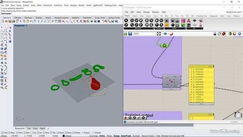Toggle the End osnap checkbox
243x137 pixels.
[x=3, y=133]
